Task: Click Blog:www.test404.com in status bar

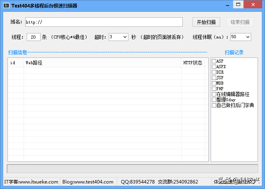Action: [x=88, y=182]
